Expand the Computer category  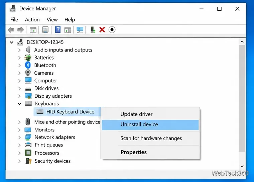pyautogui.click(x=19, y=81)
